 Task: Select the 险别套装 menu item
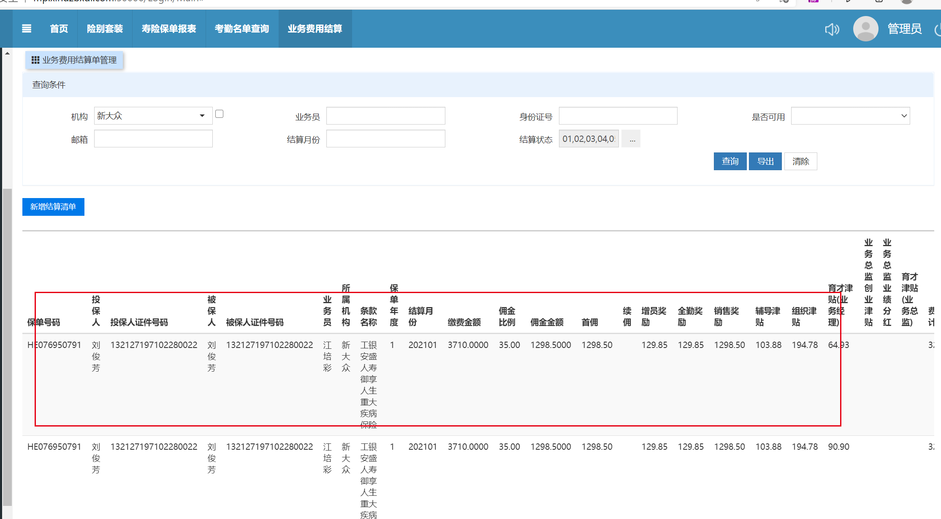point(105,29)
